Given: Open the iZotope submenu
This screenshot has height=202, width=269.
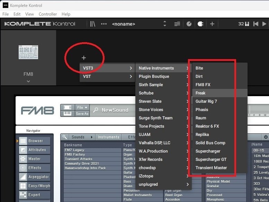Looking at the screenshot, I should coord(163,176).
